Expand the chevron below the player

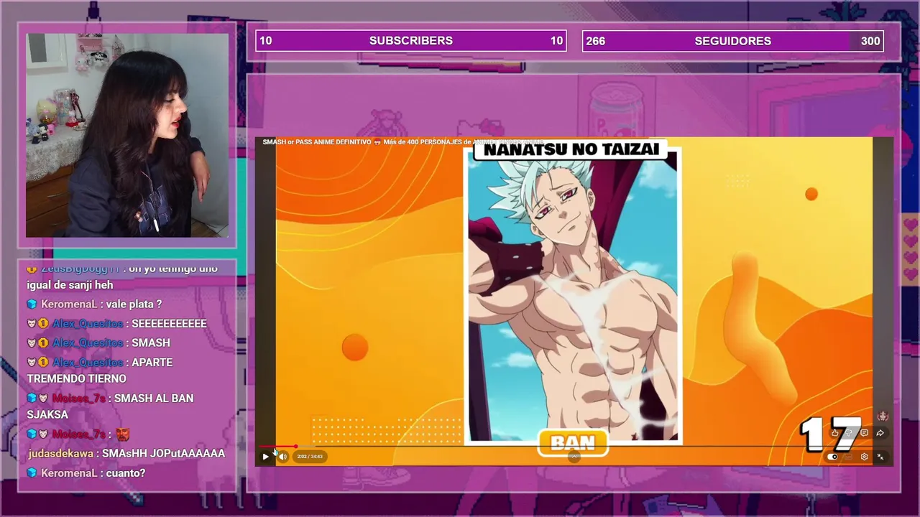(x=574, y=457)
